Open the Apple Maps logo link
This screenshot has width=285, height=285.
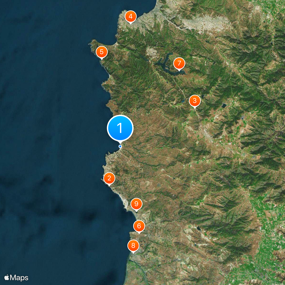[16, 278]
